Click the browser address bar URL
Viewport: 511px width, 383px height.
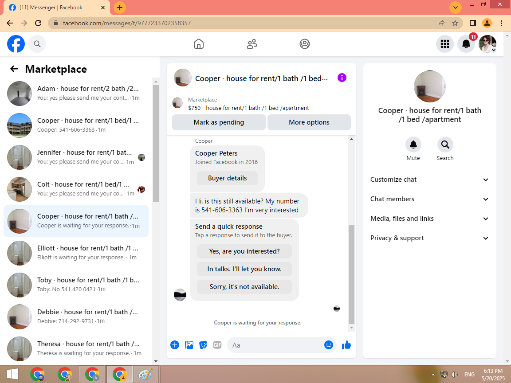127,23
